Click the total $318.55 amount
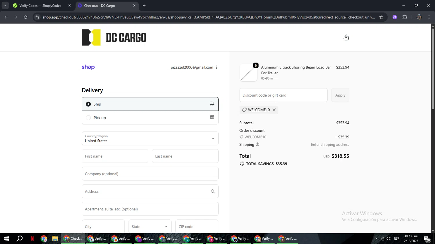The image size is (435, 244). coord(340,156)
